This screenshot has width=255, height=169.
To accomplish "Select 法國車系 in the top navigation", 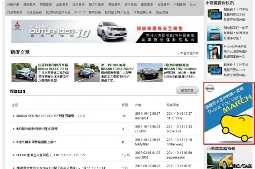I will [x=62, y=4].
